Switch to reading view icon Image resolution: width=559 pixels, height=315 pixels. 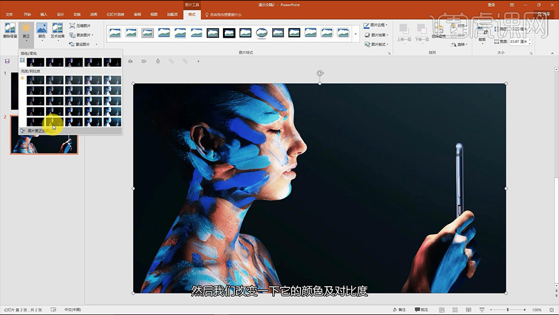pos(469,310)
